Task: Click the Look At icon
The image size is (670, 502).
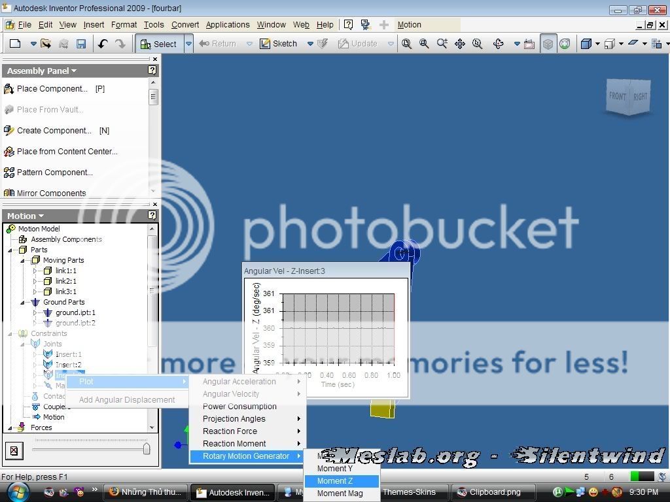Action: pos(529,44)
